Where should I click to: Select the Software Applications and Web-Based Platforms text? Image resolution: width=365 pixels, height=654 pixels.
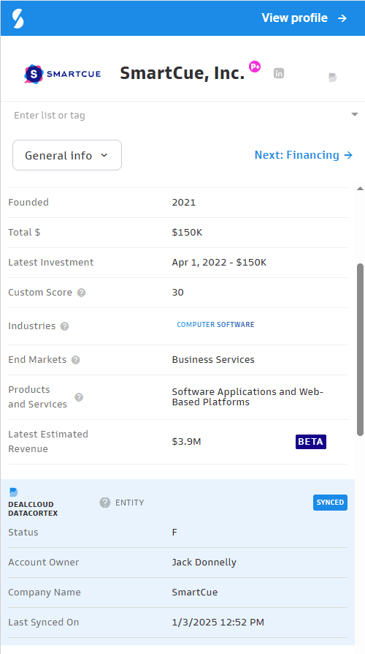click(247, 397)
